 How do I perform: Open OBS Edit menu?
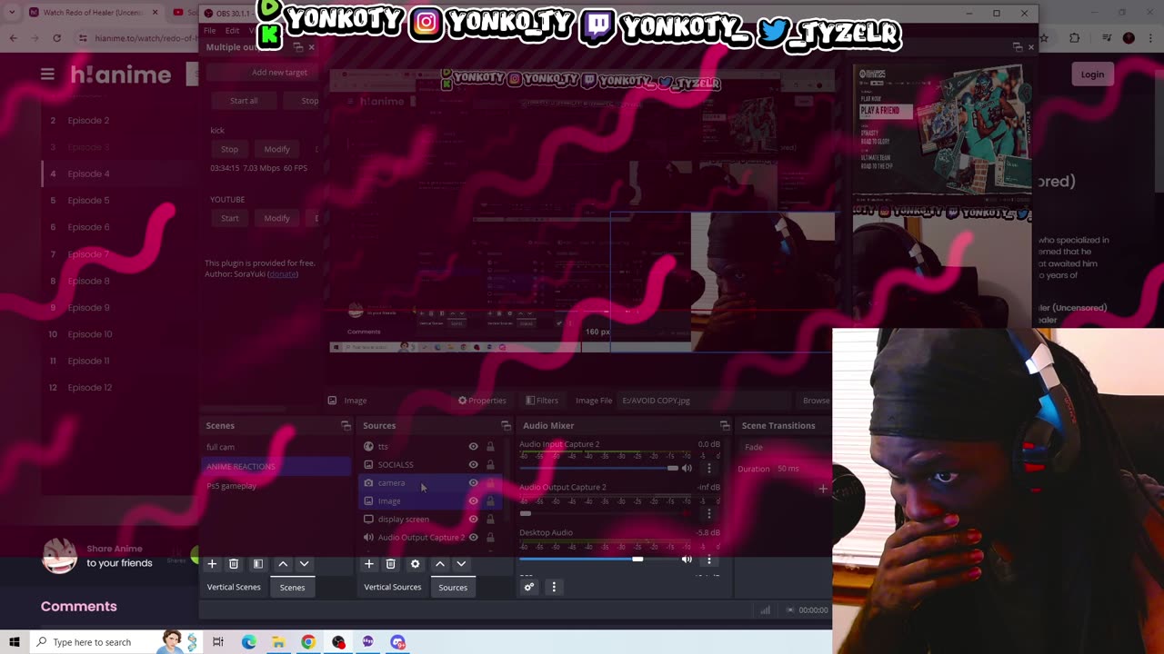[x=233, y=31]
